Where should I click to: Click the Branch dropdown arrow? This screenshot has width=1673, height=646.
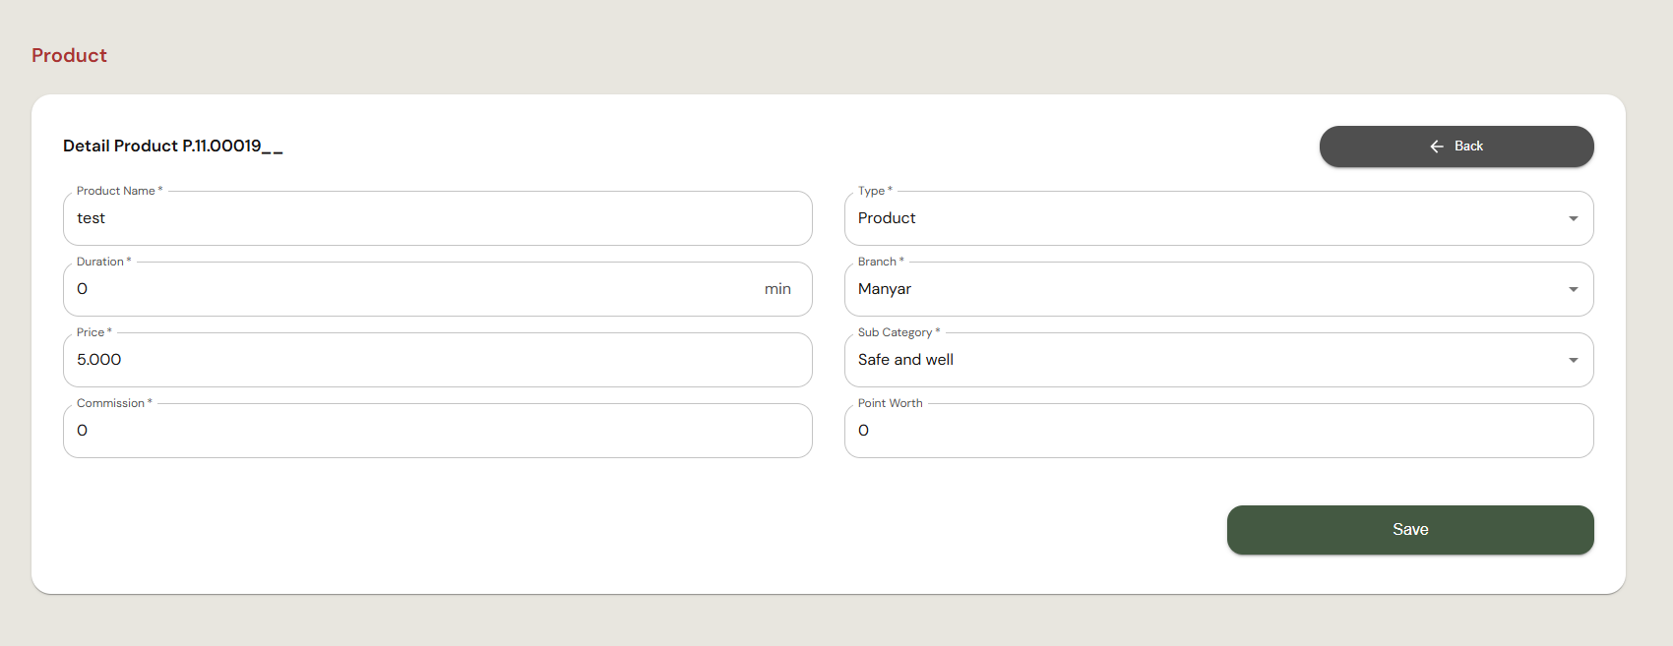click(1574, 289)
